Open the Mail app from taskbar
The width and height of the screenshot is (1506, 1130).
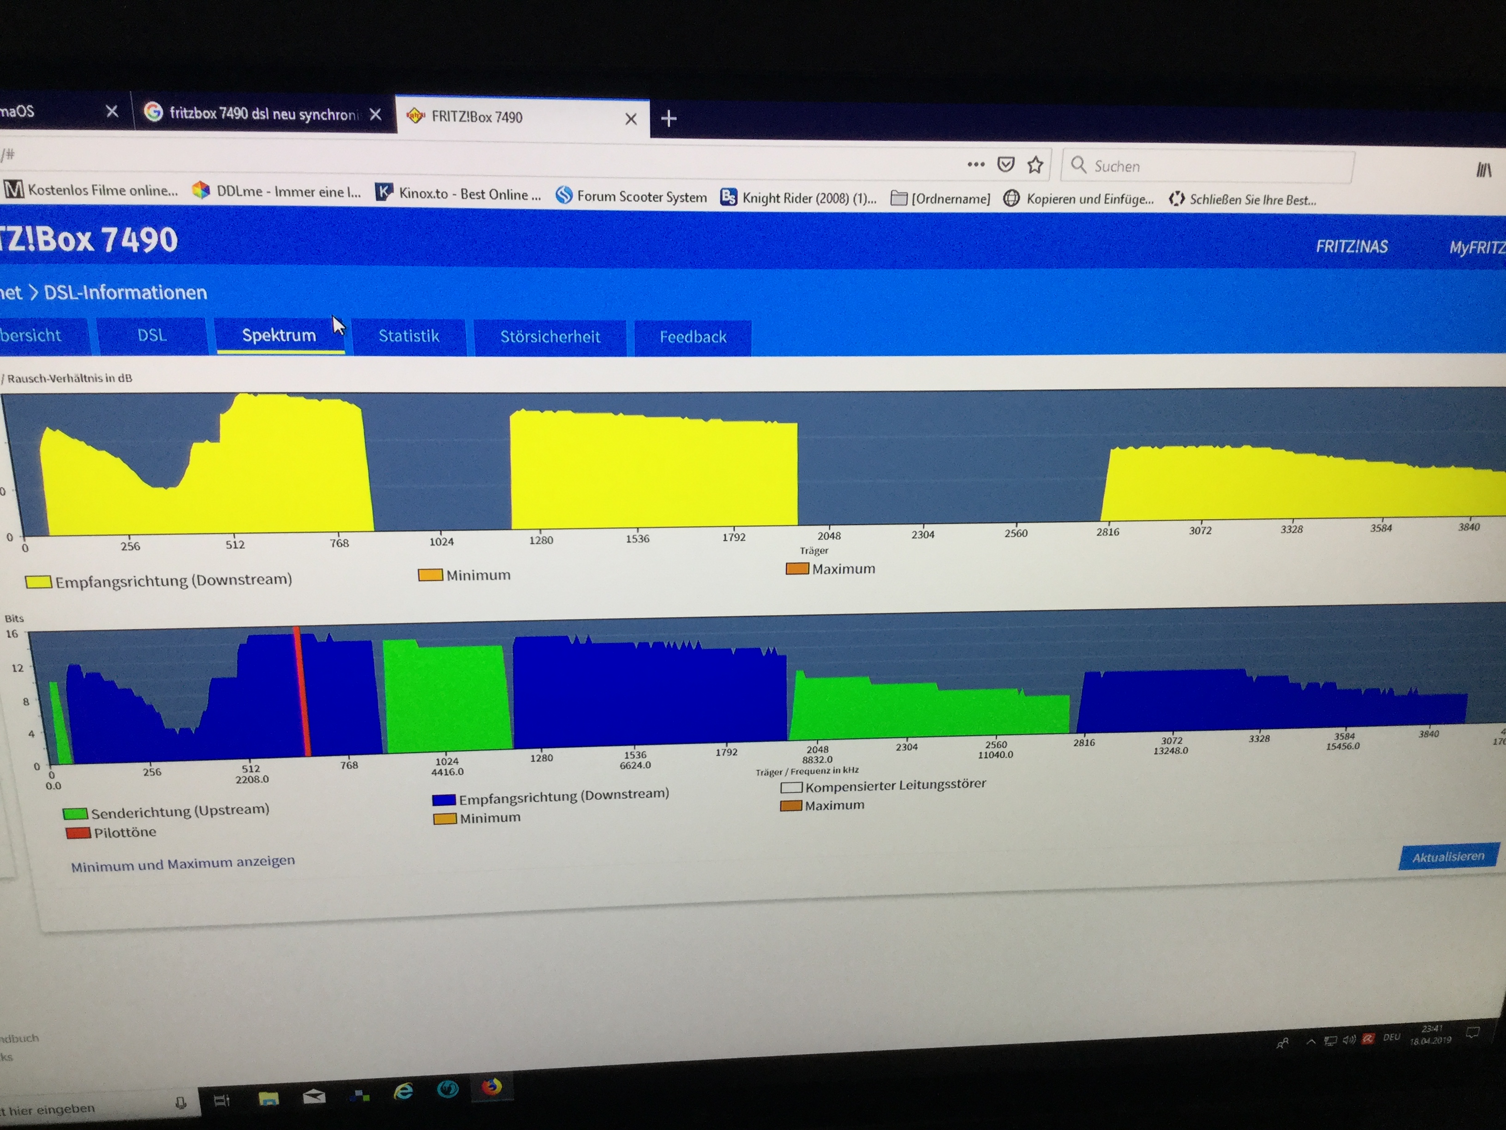tap(314, 1097)
